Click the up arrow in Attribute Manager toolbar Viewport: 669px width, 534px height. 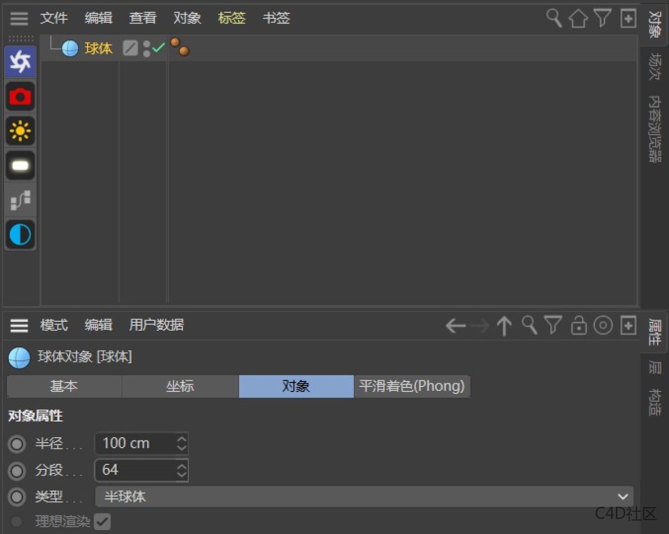coord(504,326)
